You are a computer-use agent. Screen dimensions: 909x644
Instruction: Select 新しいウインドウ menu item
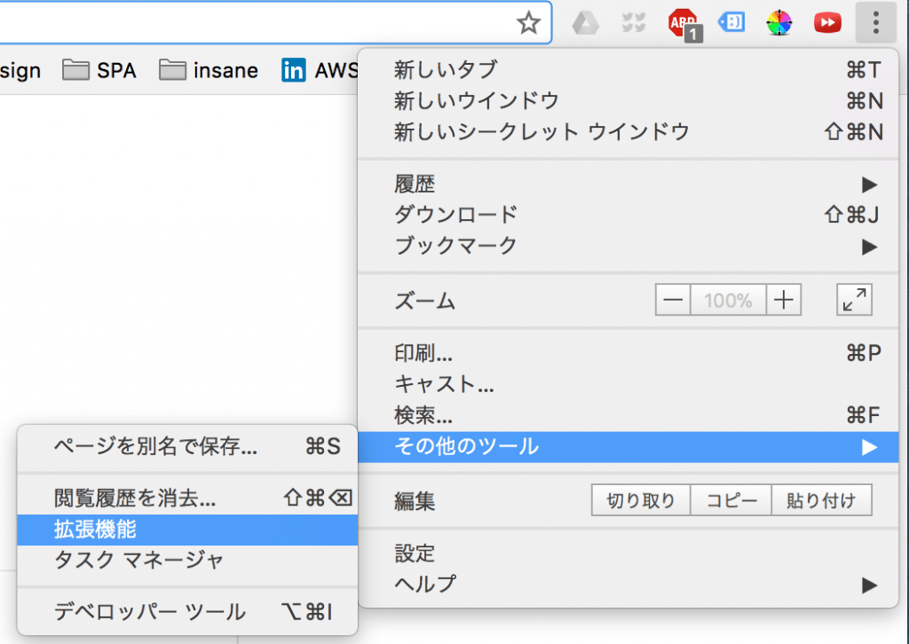pyautogui.click(x=628, y=101)
